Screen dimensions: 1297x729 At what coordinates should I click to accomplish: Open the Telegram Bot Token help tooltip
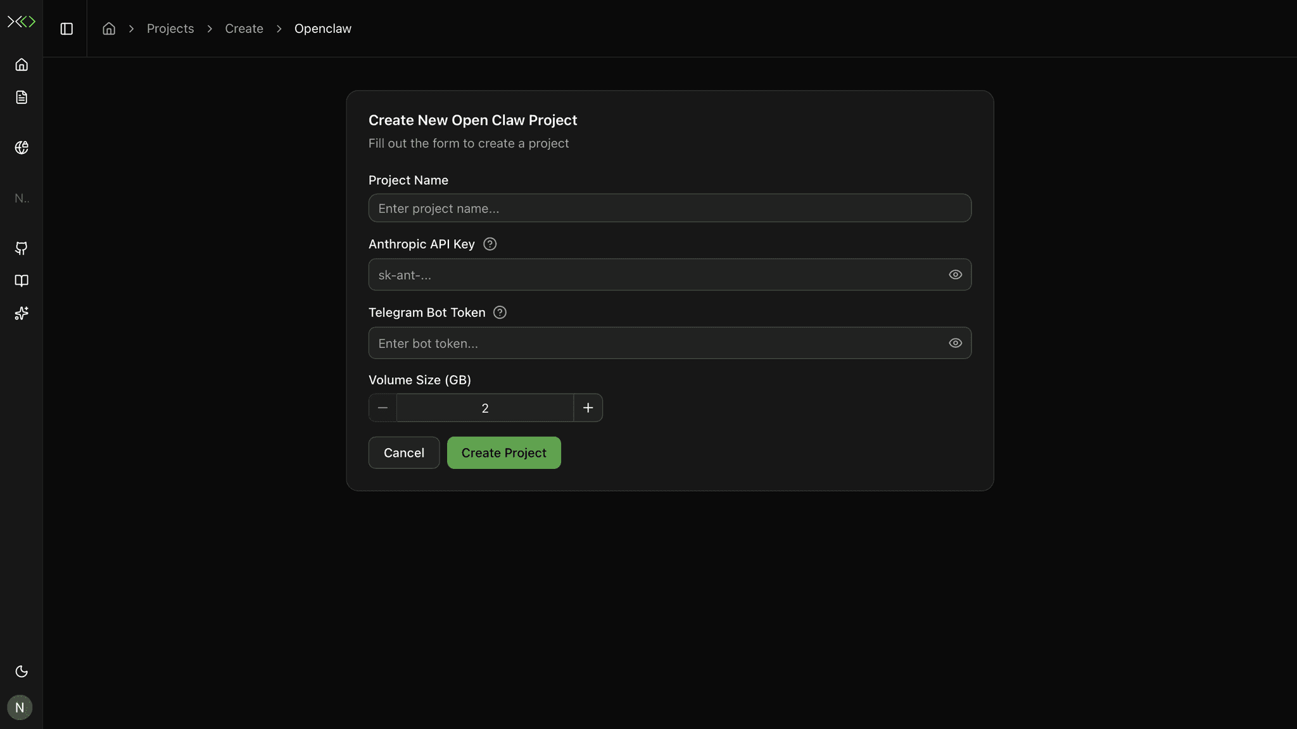click(x=500, y=312)
